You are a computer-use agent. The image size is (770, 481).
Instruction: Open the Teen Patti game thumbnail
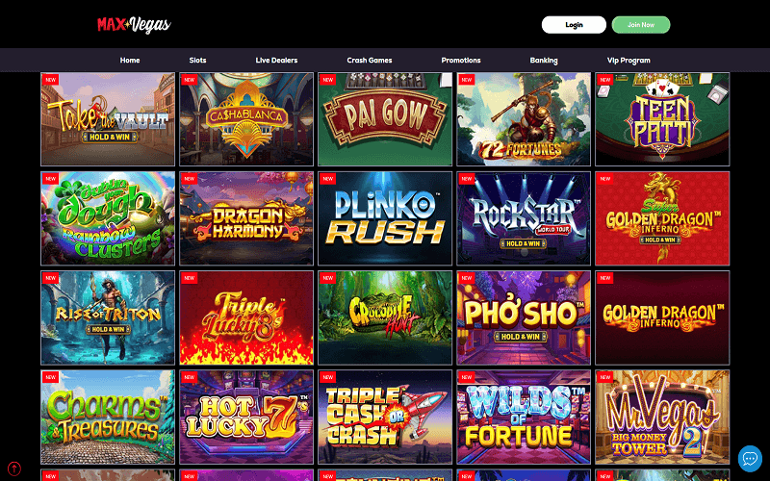point(662,119)
